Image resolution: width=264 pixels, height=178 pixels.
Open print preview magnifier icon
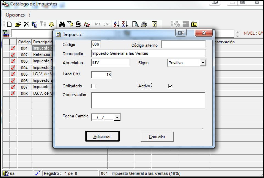point(135,24)
